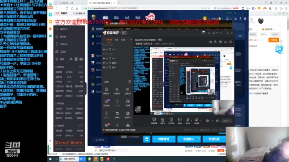Open the 主播任务 tool in the toolbox
The width and height of the screenshot is (289, 162).
pyautogui.click(x=128, y=91)
